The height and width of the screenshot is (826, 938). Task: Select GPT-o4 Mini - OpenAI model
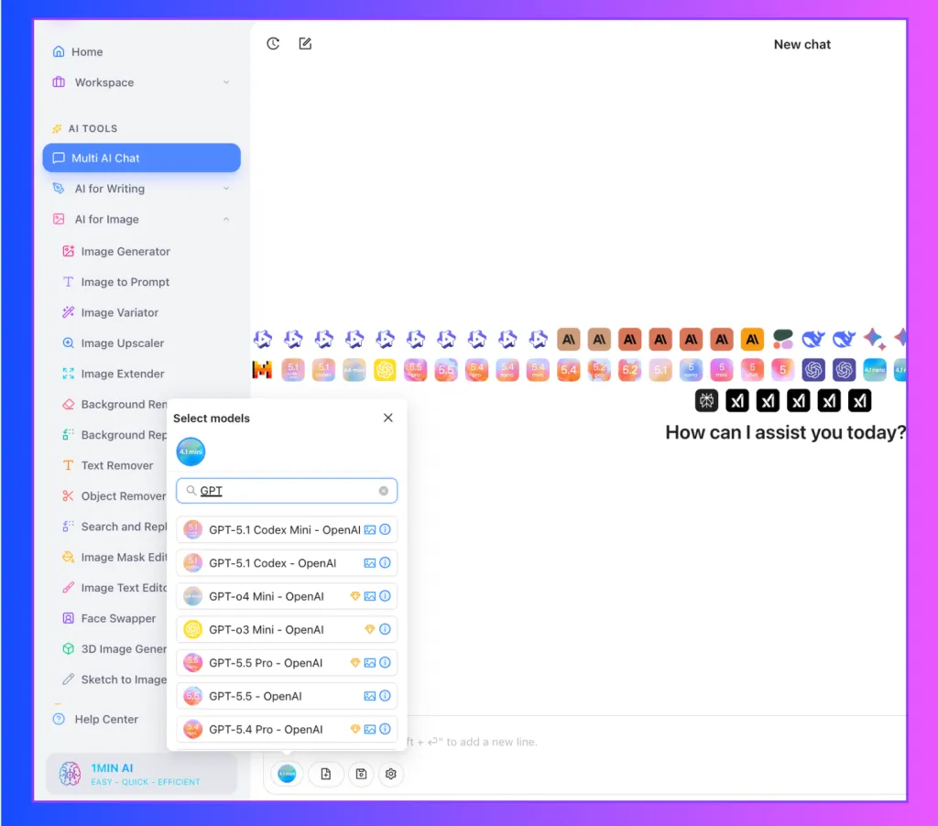point(287,596)
